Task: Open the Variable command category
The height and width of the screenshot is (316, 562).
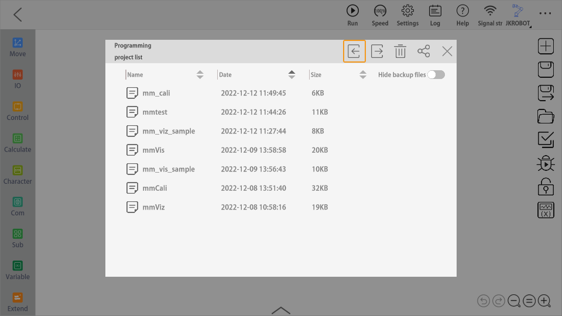Action: pyautogui.click(x=18, y=270)
